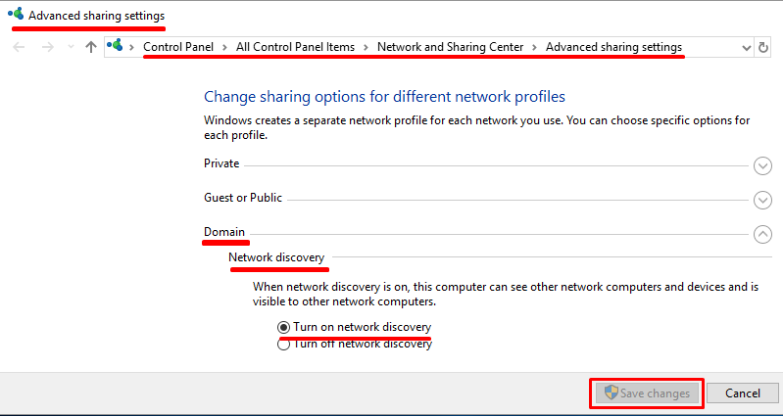Open All Control Panel Items breadcrumb
Screen dimensions: 783x416
(x=298, y=47)
